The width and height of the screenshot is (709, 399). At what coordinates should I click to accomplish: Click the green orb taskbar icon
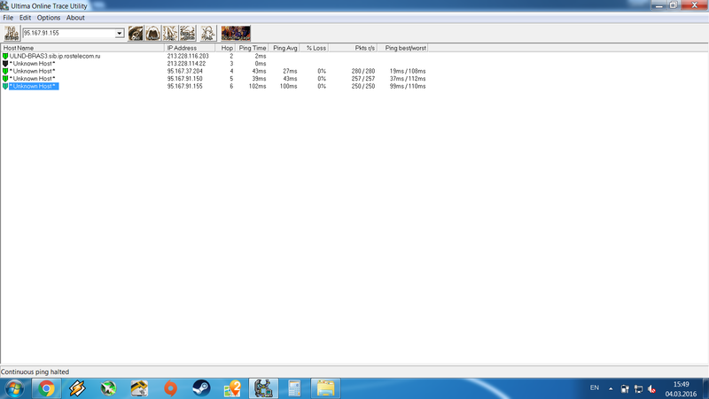pyautogui.click(x=108, y=388)
